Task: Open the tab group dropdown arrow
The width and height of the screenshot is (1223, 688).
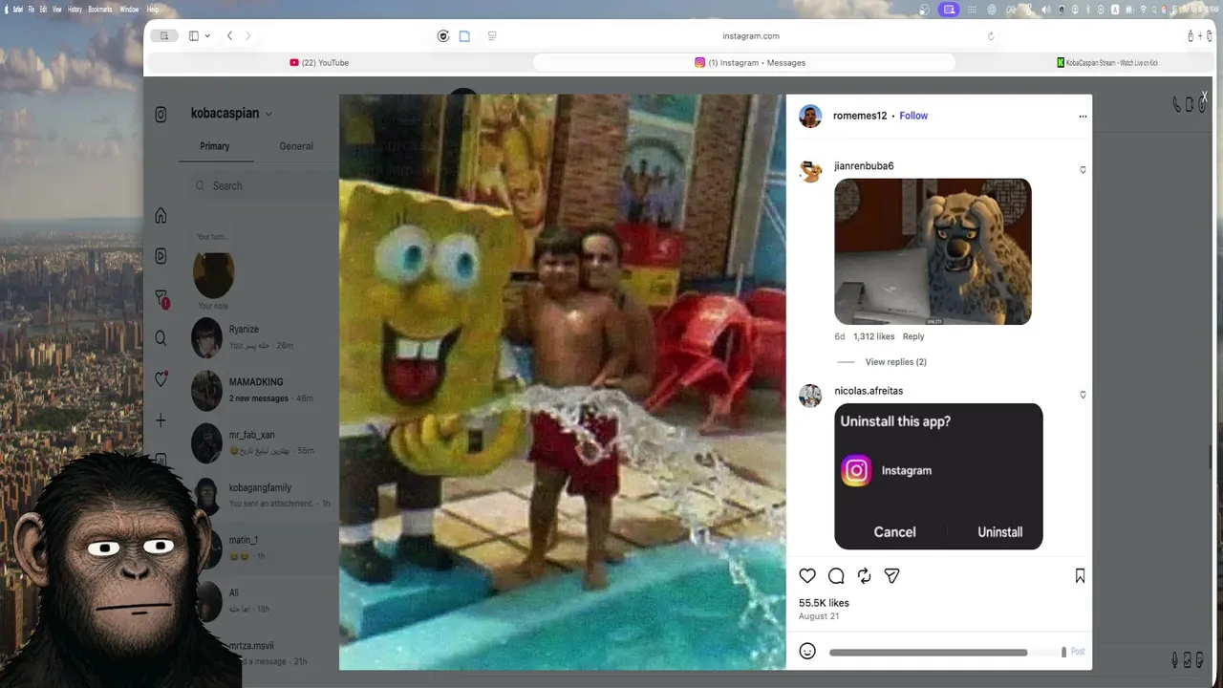Action: [207, 36]
